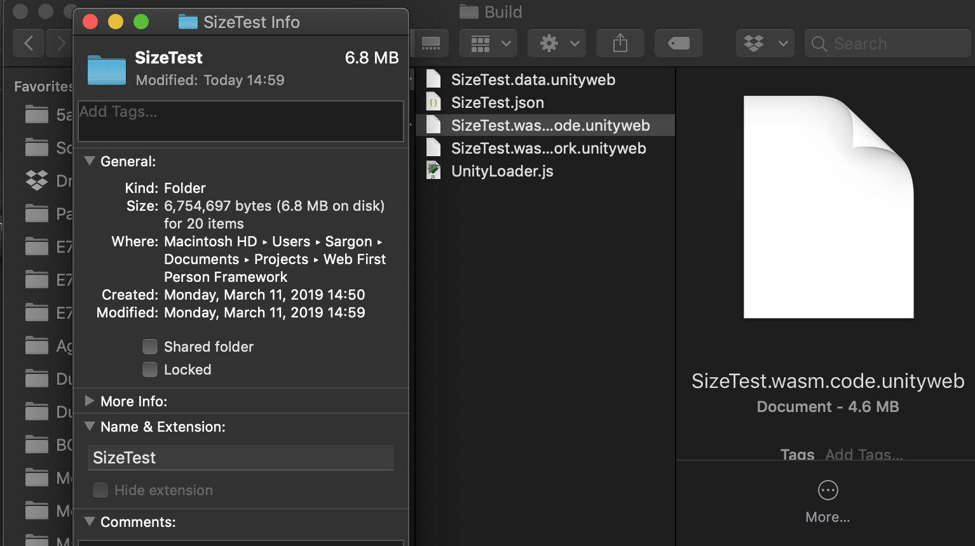
Task: Open the icon view grid toolbar control
Action: [x=482, y=43]
